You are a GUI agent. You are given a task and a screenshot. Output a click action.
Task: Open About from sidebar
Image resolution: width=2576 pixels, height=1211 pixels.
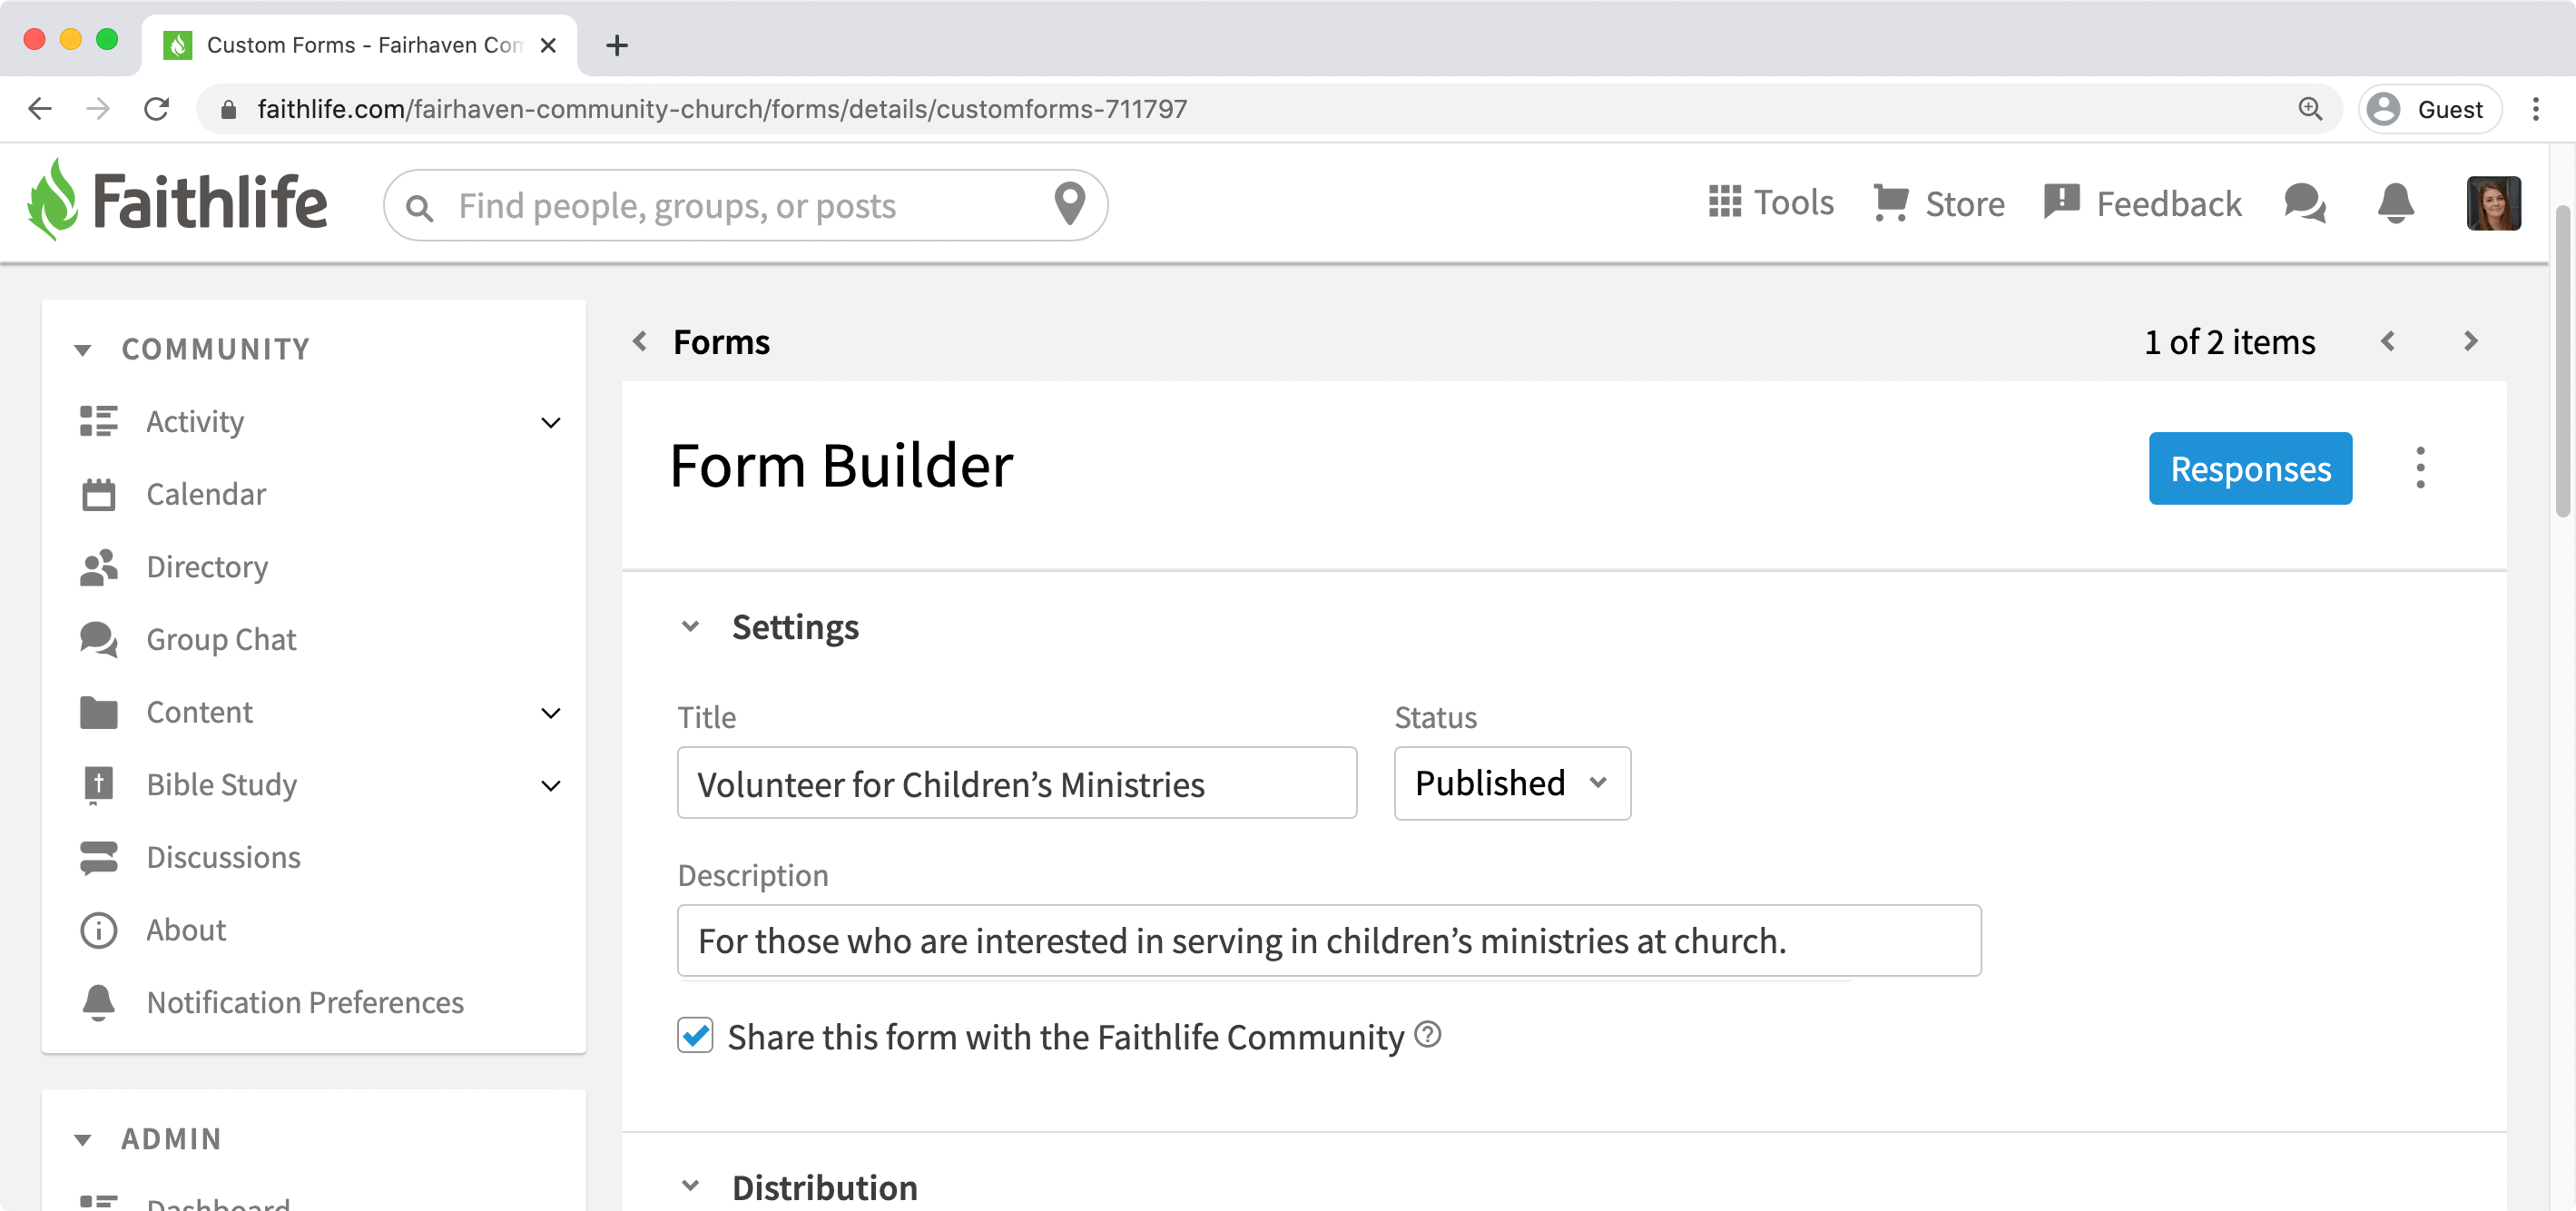tap(186, 930)
